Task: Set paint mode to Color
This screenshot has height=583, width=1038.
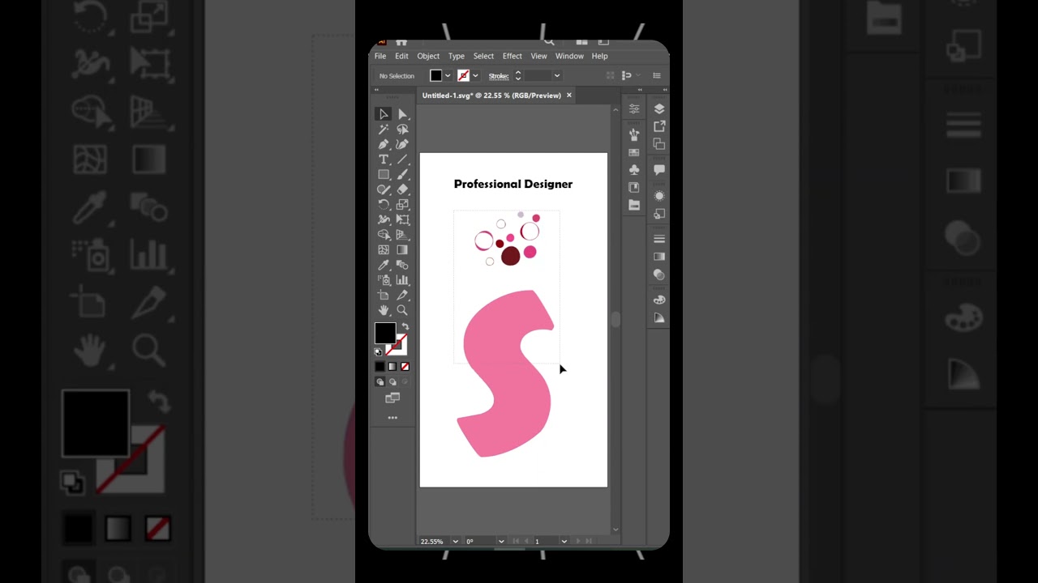Action: [x=380, y=367]
